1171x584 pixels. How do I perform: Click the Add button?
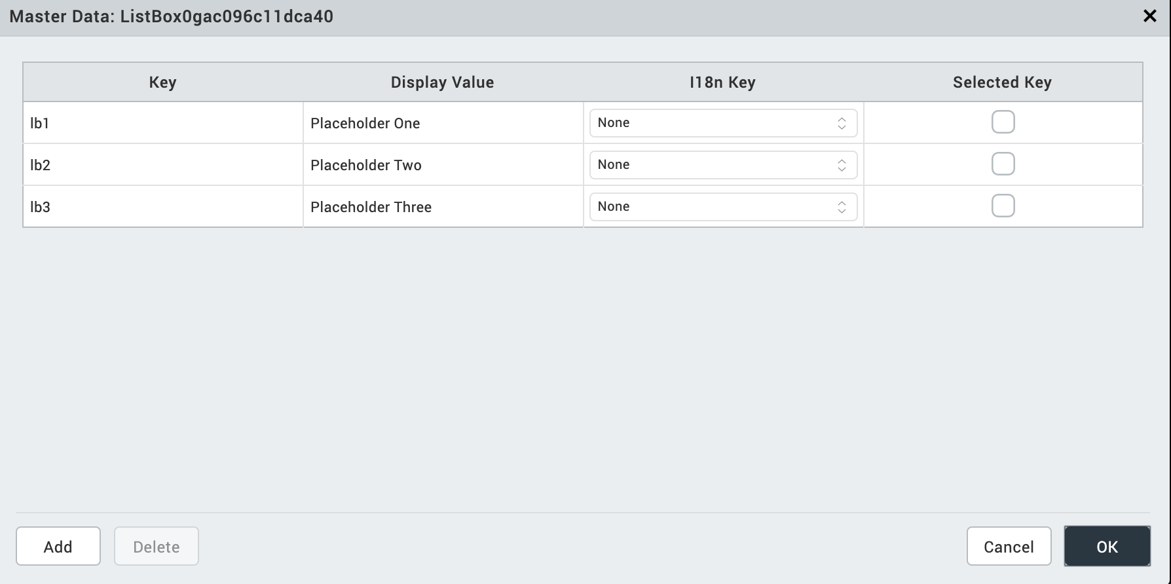pos(58,547)
